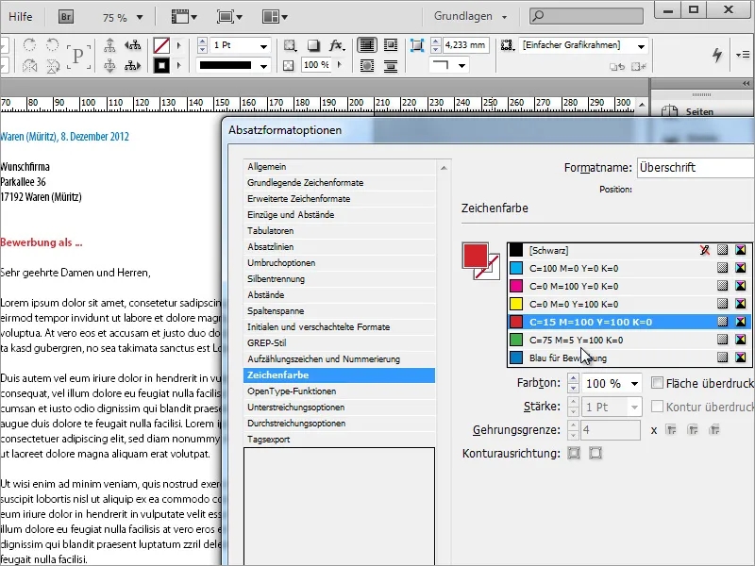Choose C=100 M=0 Y=0 K=0 swatch

click(629, 268)
